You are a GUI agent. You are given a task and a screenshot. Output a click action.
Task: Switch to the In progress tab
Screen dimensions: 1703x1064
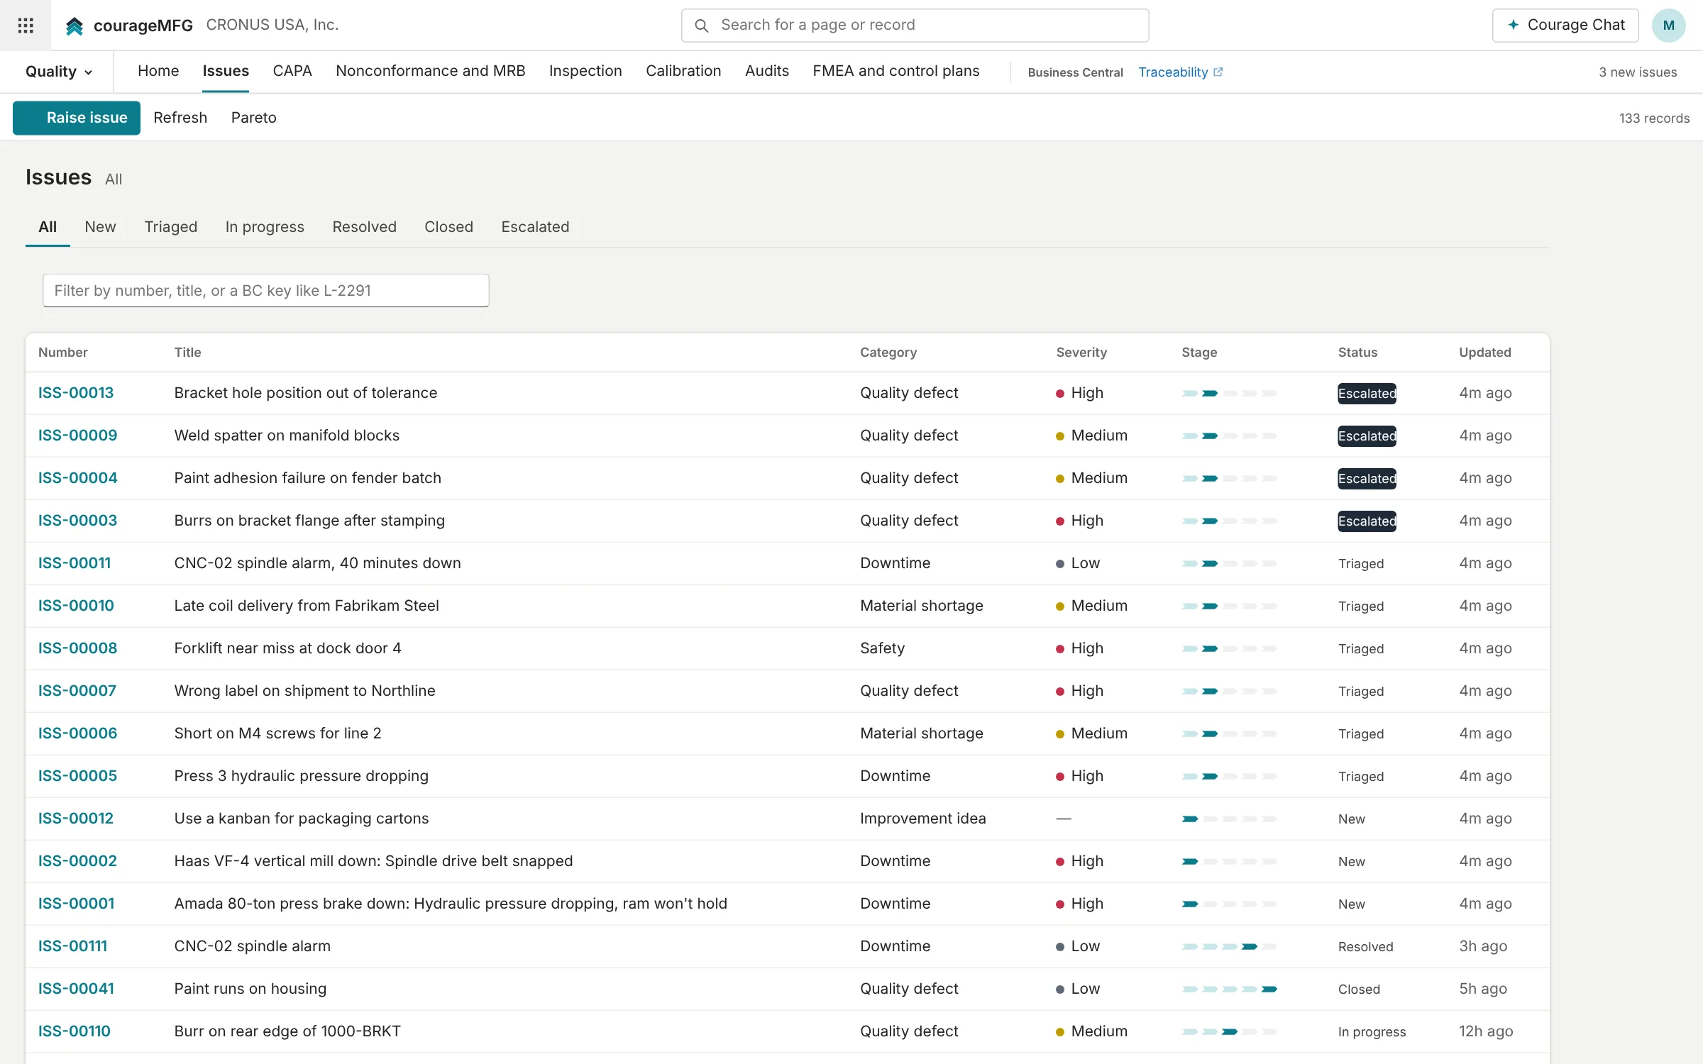(265, 227)
